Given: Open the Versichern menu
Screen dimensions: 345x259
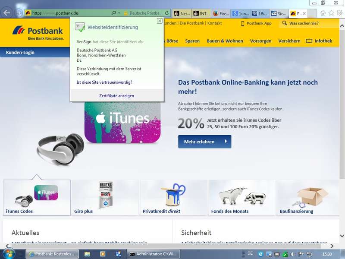Looking at the screenshot, I should (289, 41).
